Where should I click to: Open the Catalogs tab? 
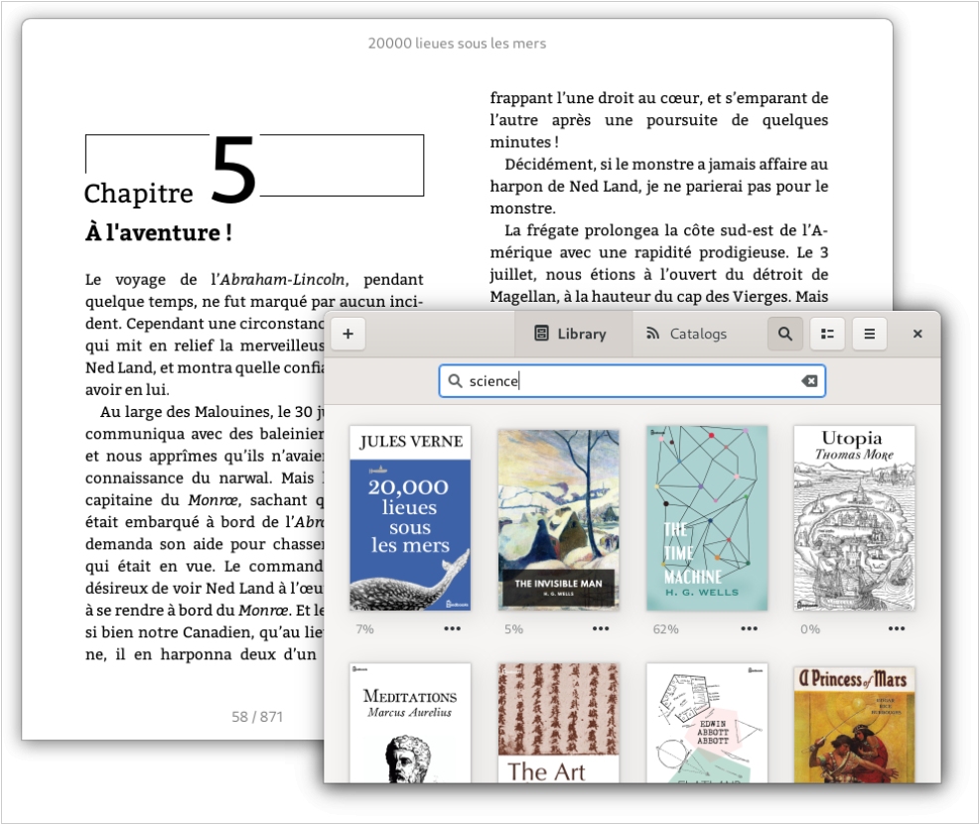[x=687, y=334]
